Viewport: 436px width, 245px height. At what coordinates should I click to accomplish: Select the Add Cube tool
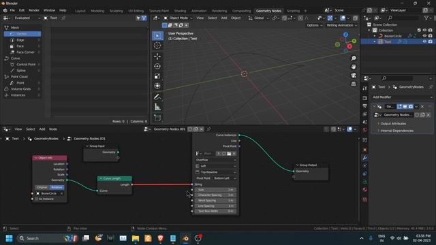click(x=157, y=118)
